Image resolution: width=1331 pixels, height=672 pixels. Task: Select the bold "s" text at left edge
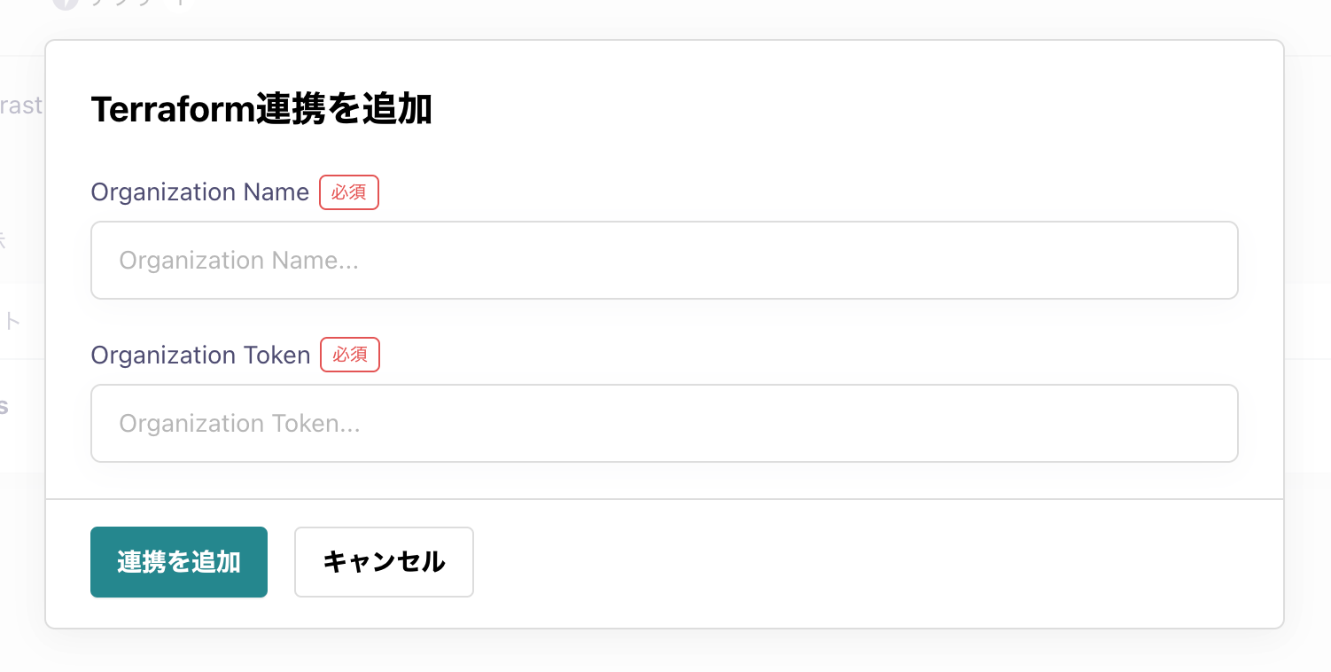coord(4,406)
